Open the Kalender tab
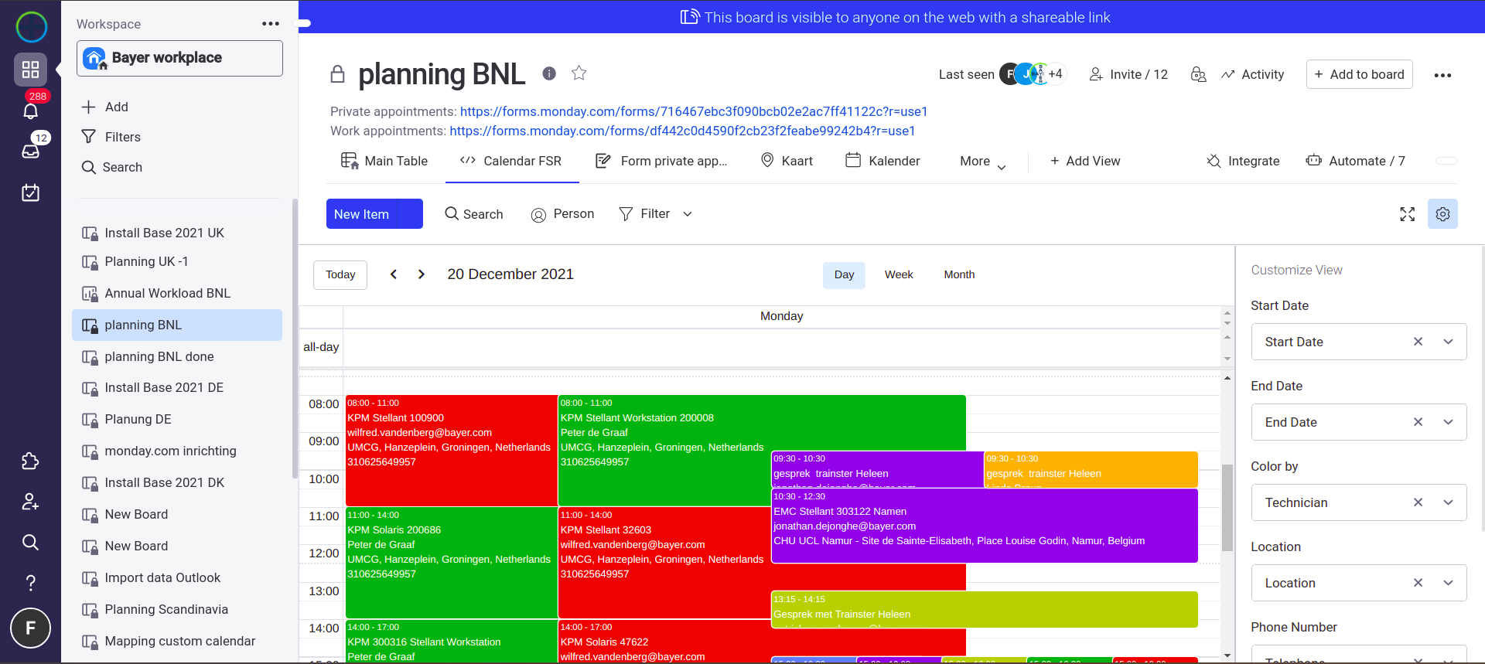The height and width of the screenshot is (664, 1485). coord(882,161)
